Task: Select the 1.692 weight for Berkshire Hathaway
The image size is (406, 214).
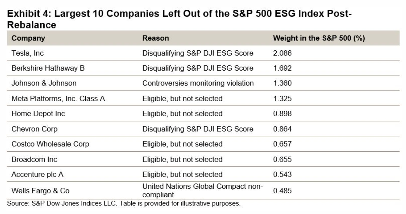Action: pyautogui.click(x=282, y=68)
